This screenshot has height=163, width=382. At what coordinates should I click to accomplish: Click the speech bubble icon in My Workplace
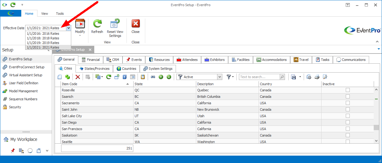pyautogui.click(x=30, y=150)
